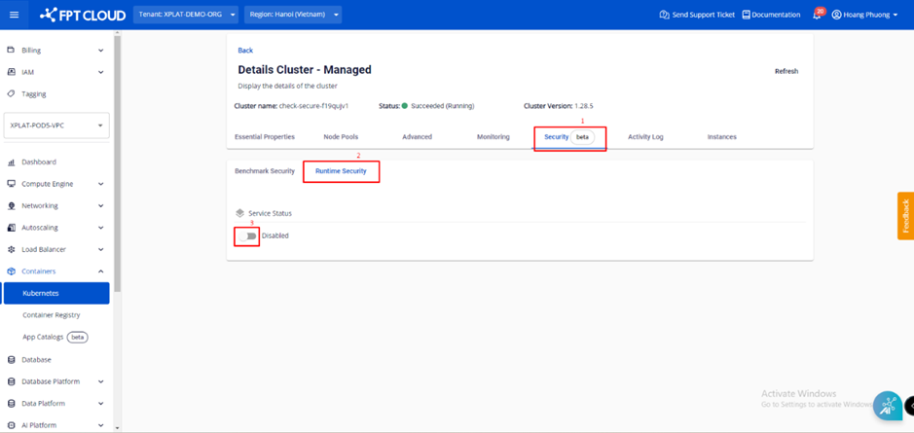Viewport: 914px width, 433px height.
Task: Switch to the Node Pools tab
Action: 341,137
